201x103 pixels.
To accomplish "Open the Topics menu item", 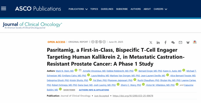I will coord(94,9).
